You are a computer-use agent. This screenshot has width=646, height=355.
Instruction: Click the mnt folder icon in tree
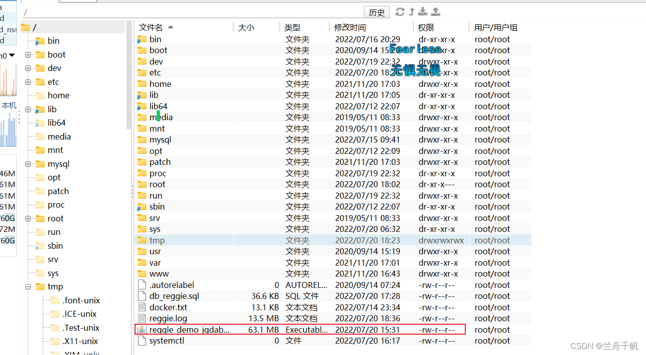click(40, 150)
